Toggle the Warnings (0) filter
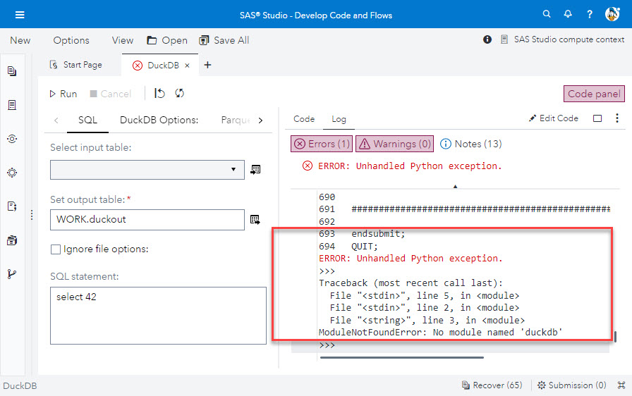Image resolution: width=632 pixels, height=396 pixels. click(394, 144)
